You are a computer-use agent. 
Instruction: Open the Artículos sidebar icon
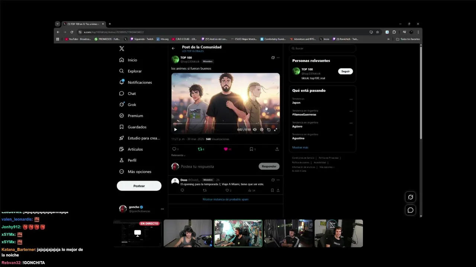[x=121, y=149]
